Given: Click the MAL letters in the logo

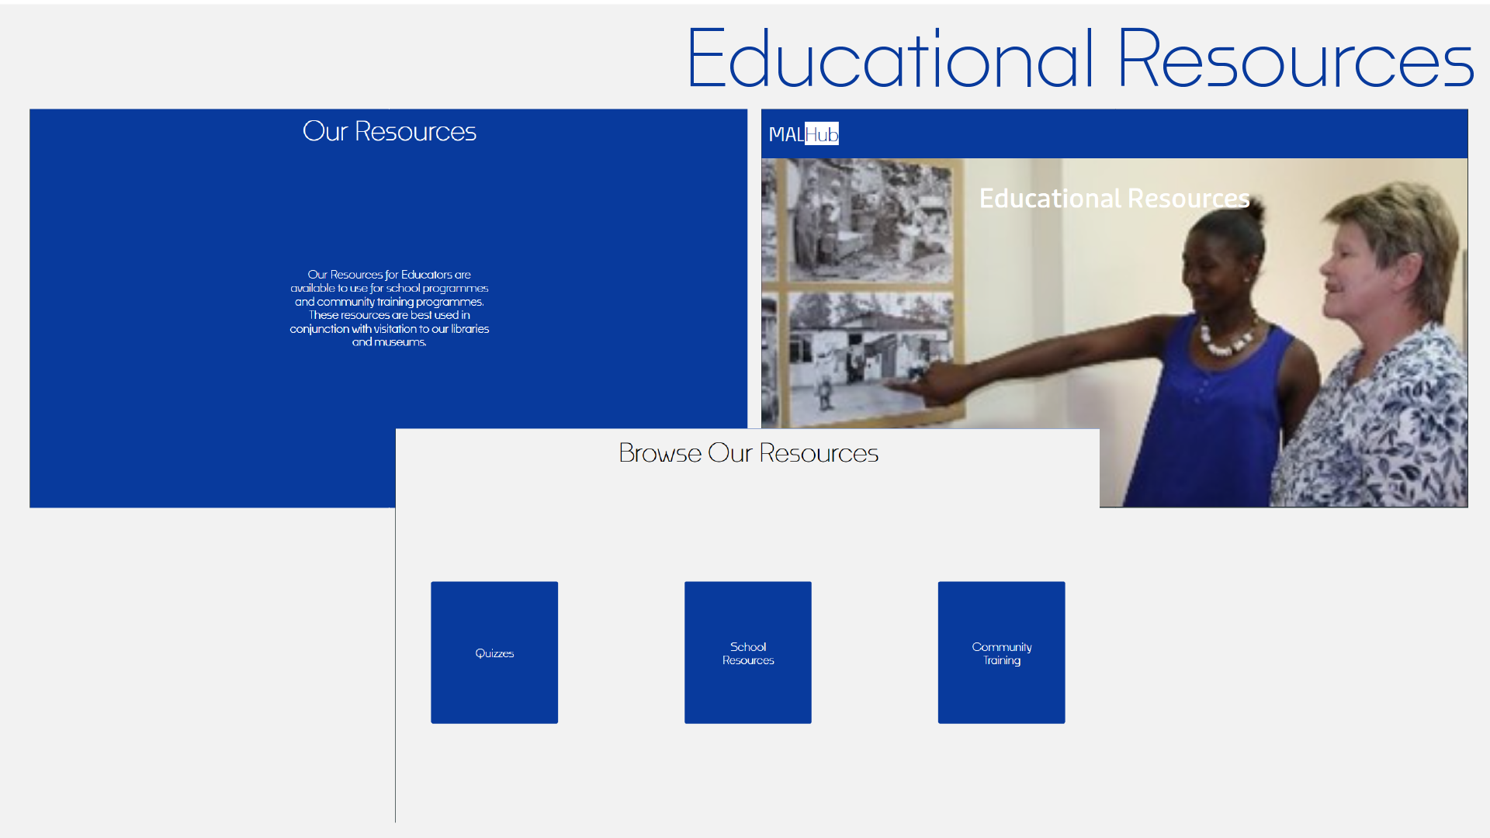Looking at the screenshot, I should (785, 134).
